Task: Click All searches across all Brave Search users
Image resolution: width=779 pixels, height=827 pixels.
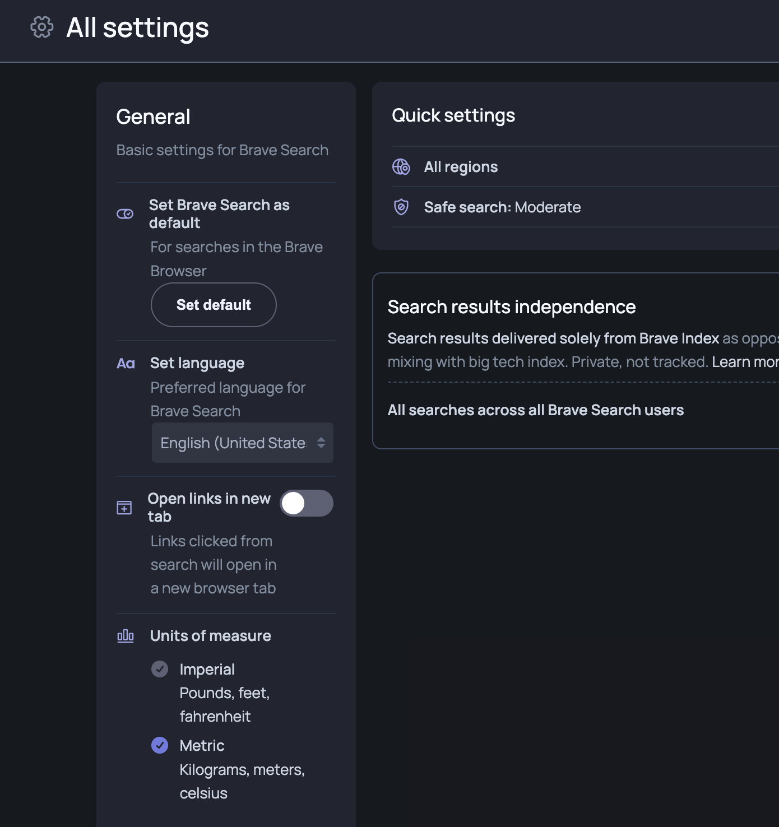Action: (535, 410)
